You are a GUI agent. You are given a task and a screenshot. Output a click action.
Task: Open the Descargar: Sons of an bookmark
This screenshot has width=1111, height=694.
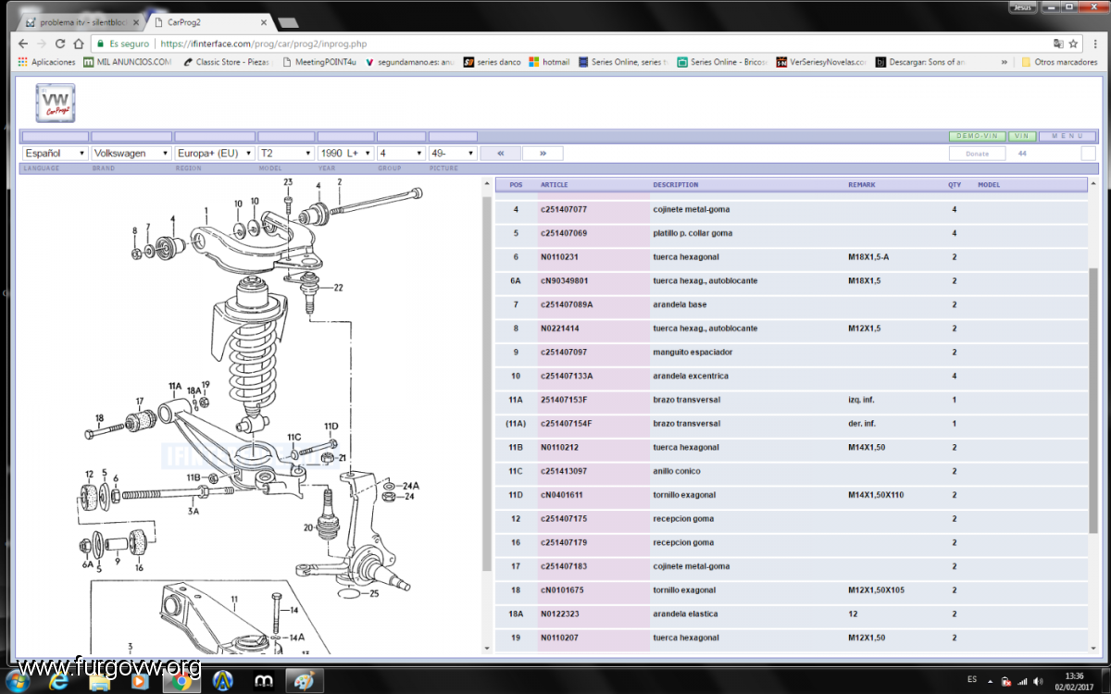(920, 62)
